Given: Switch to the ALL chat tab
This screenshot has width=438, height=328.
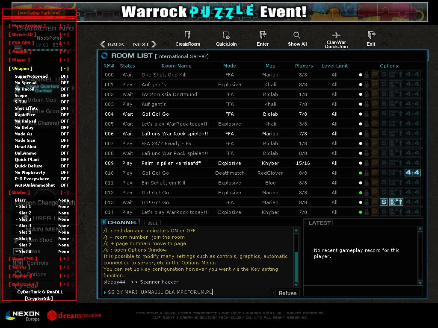Looking at the screenshot, I should (151, 223).
